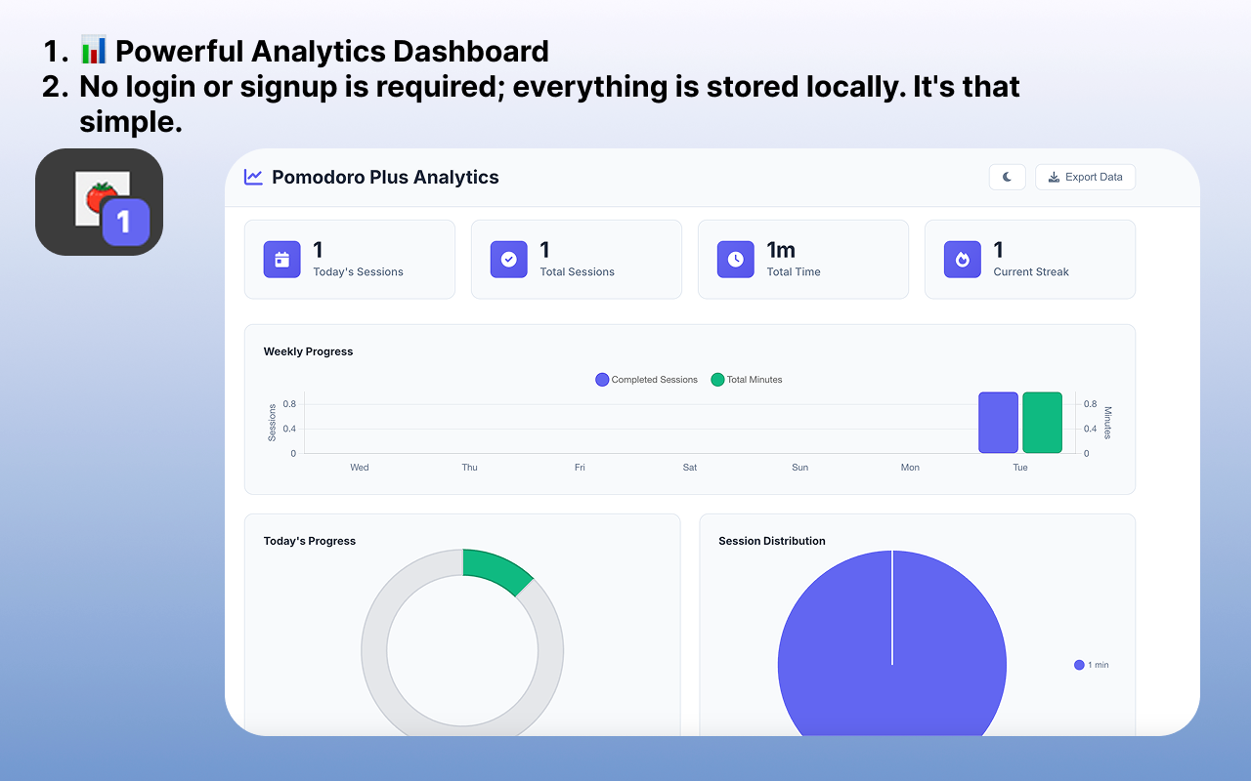Click the Wed axis label
Screen dimensions: 1251x781
[360, 468]
